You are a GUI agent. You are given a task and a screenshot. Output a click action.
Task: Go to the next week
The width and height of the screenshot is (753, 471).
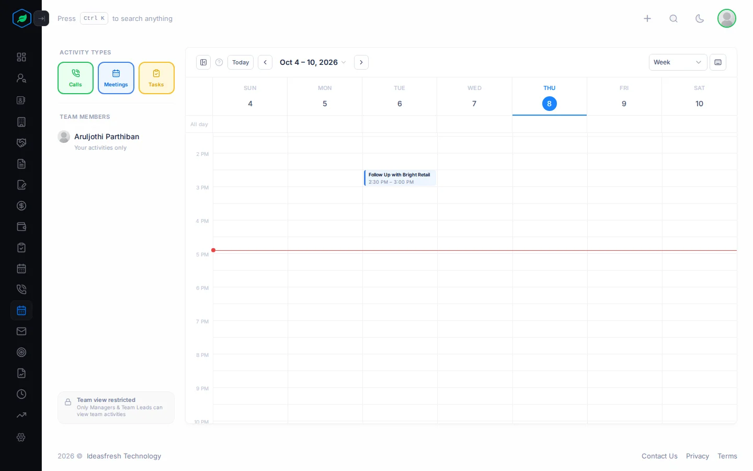click(x=361, y=62)
